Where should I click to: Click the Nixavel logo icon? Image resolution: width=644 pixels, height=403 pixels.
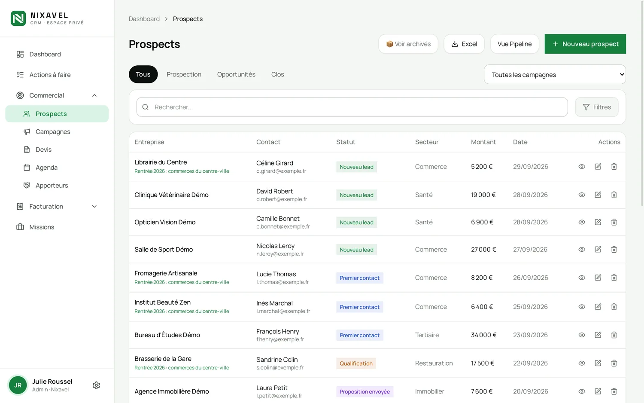pyautogui.click(x=18, y=18)
